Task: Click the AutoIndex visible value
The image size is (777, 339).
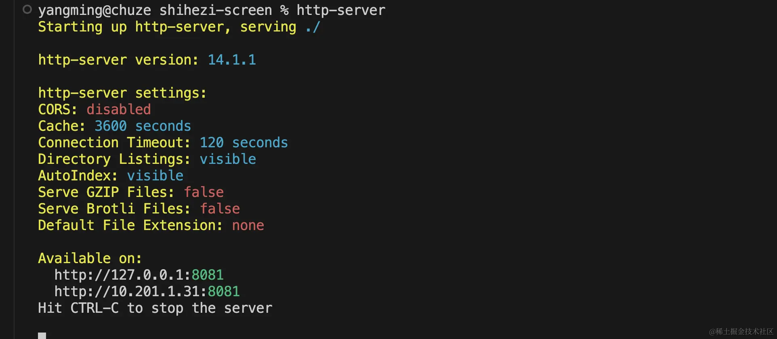Action: coord(155,176)
